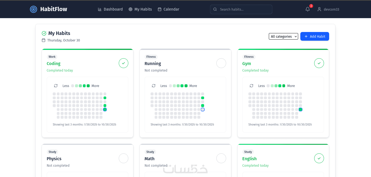Click the More legend label in Coding card
This screenshot has width=371, height=177.
click(x=95, y=86)
